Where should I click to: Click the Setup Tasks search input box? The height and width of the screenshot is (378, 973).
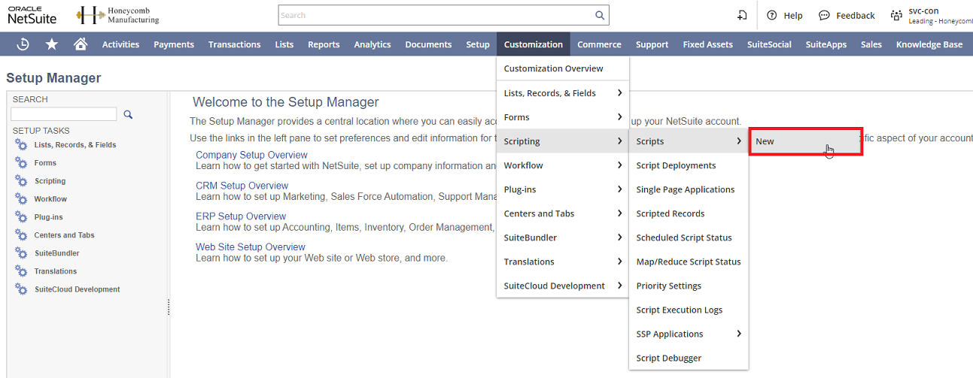(x=64, y=114)
